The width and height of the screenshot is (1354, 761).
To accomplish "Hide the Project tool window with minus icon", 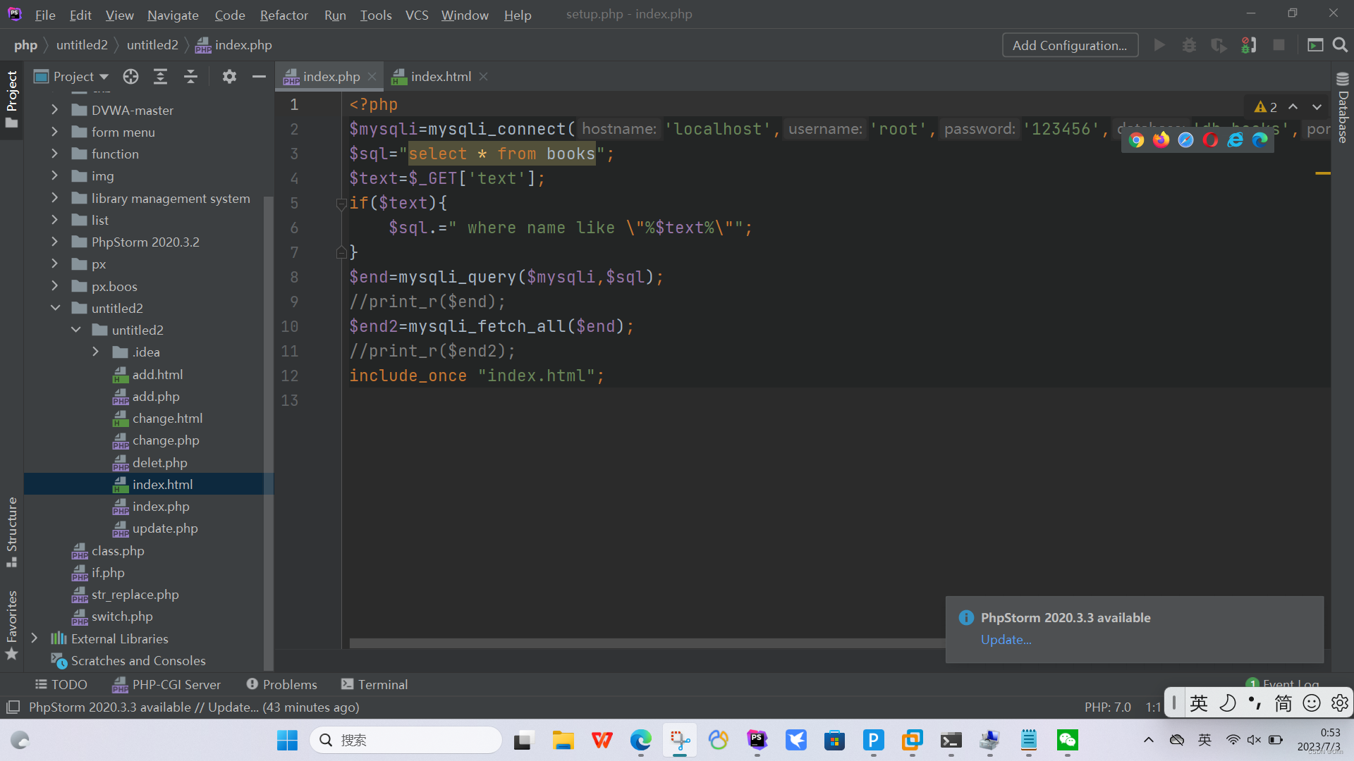I will (x=259, y=77).
